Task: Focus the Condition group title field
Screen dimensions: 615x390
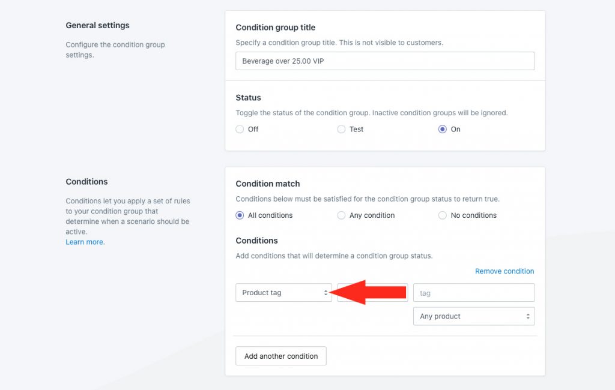Action: pos(385,61)
